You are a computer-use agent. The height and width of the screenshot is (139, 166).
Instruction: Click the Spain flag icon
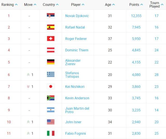click(x=51, y=27)
